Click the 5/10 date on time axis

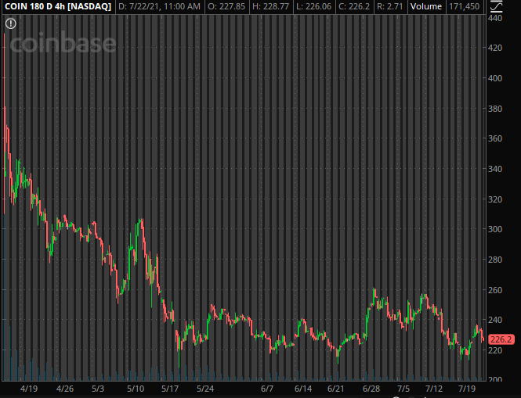[x=136, y=389]
